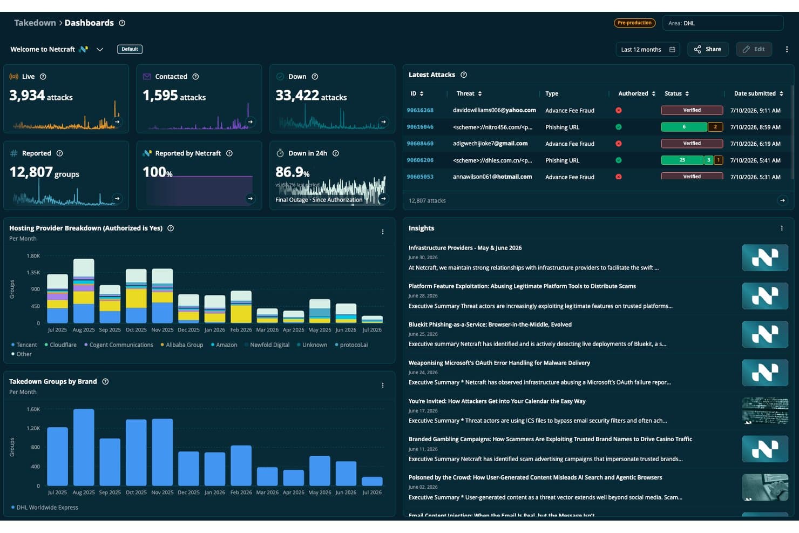Click the info icon beside Down

click(x=315, y=77)
